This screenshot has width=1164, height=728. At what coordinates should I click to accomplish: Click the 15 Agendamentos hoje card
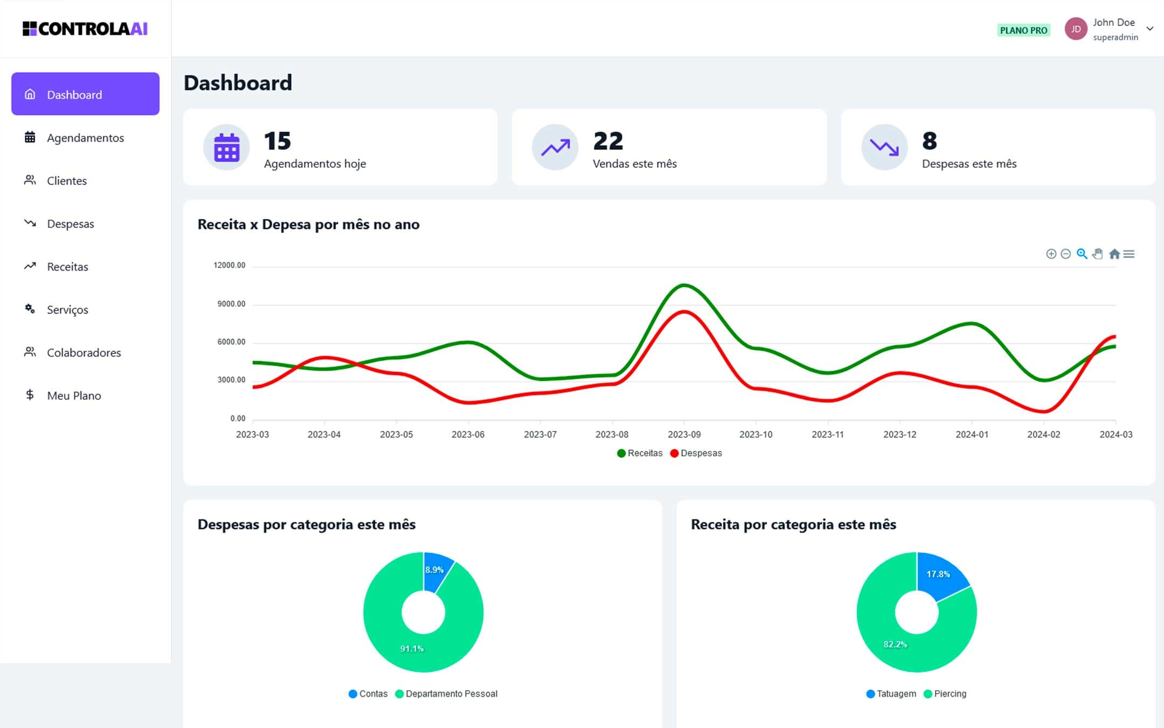[x=340, y=147]
